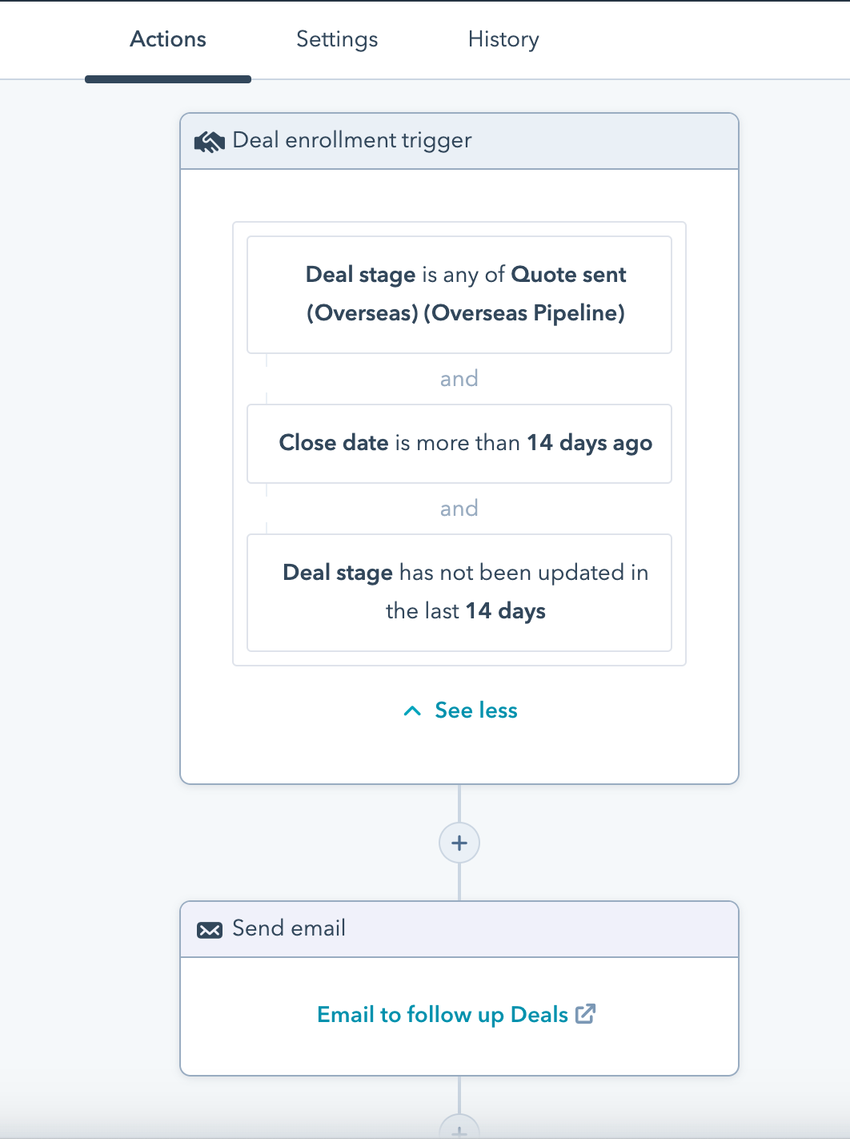
Task: Click the handshake deal trigger icon
Action: [209, 143]
